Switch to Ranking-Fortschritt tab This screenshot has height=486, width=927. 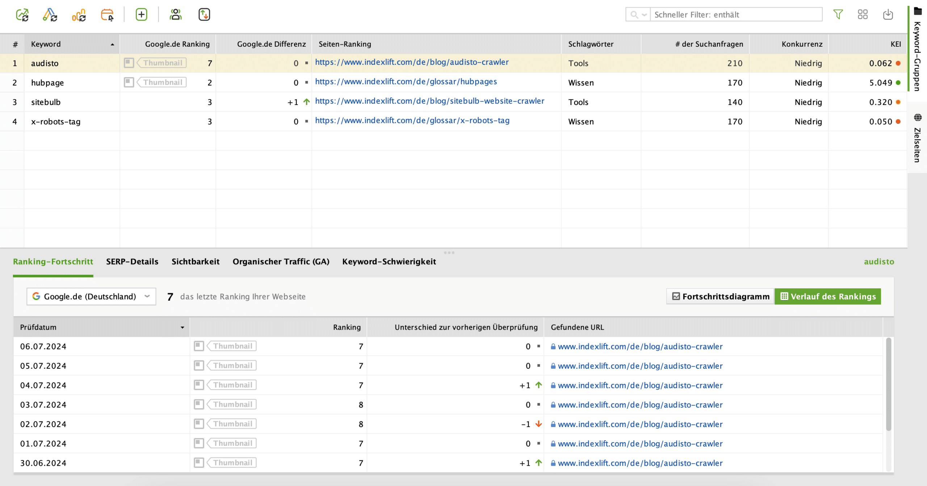tap(53, 262)
